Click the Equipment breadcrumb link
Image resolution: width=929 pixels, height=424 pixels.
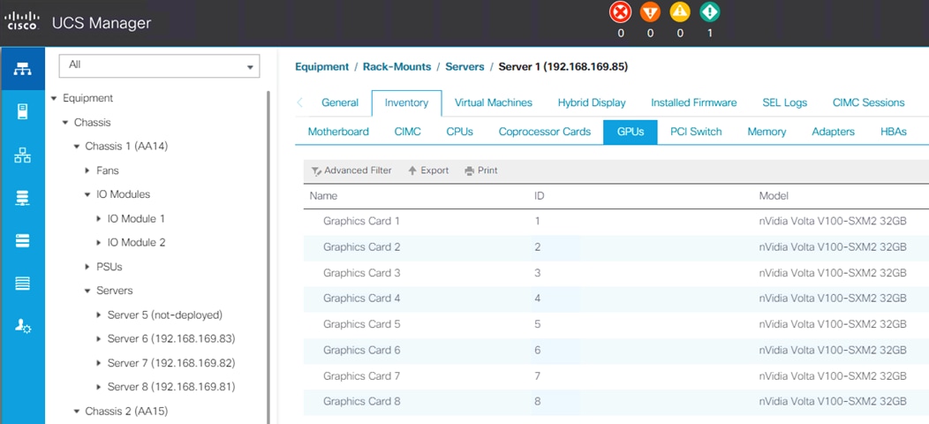pos(321,67)
